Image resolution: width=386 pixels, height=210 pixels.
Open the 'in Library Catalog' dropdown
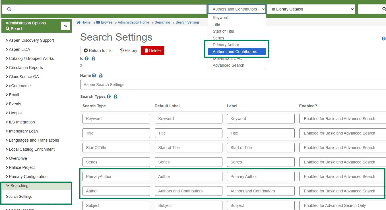tap(311, 9)
